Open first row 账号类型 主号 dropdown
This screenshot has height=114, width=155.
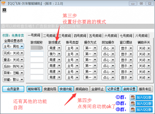pos(72,48)
